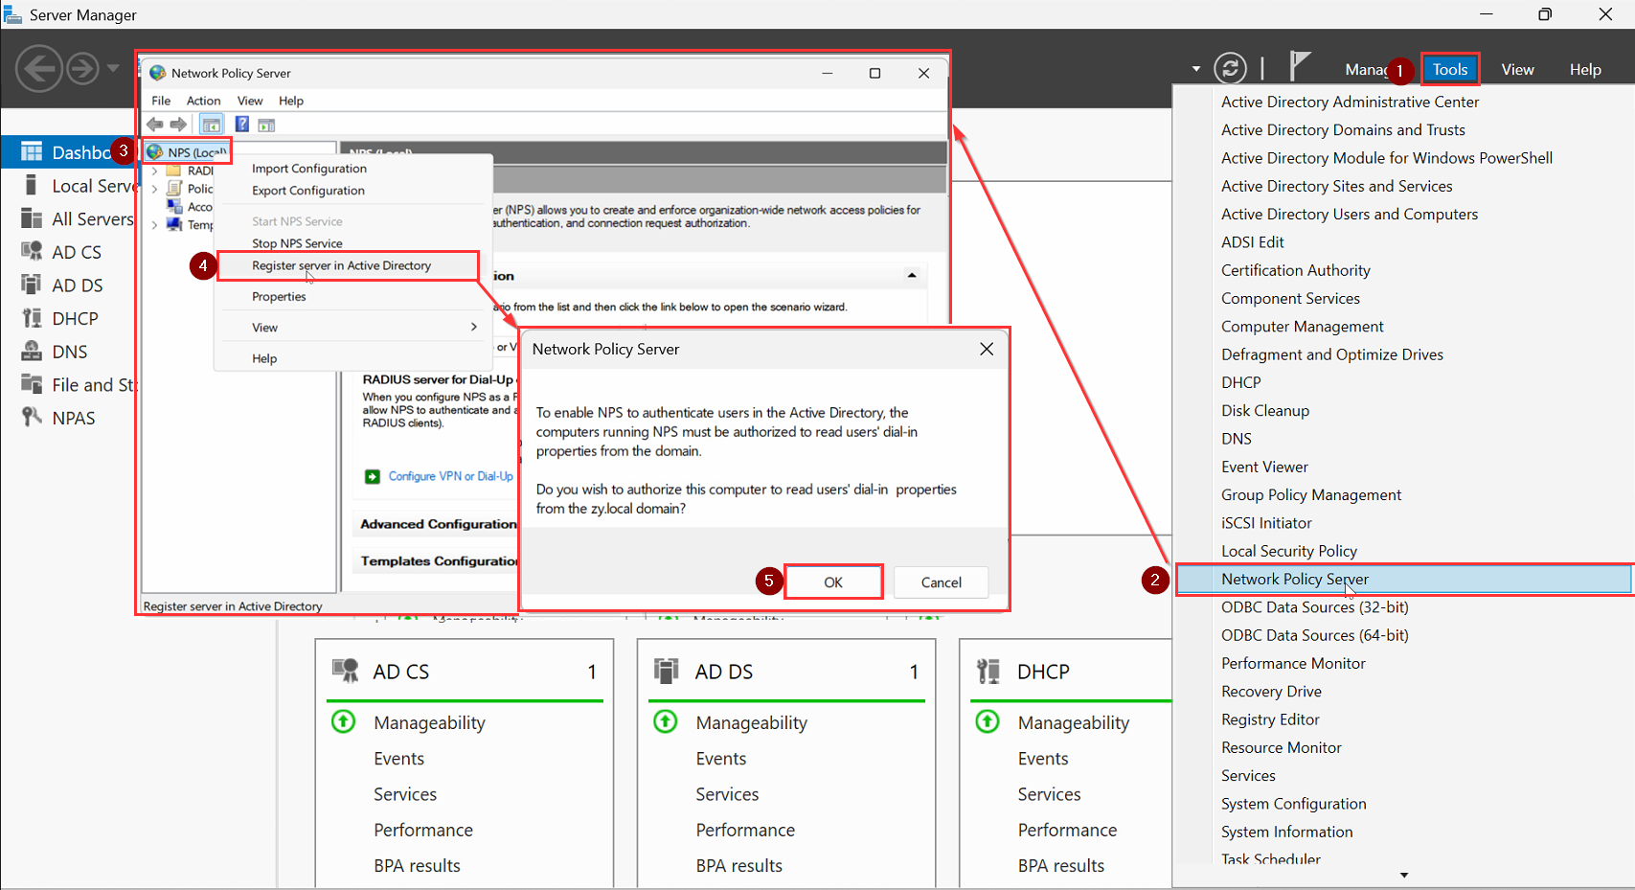Click the Policies scroll icon in NPS tree
Image resolution: width=1635 pixels, height=890 pixels.
(x=174, y=189)
